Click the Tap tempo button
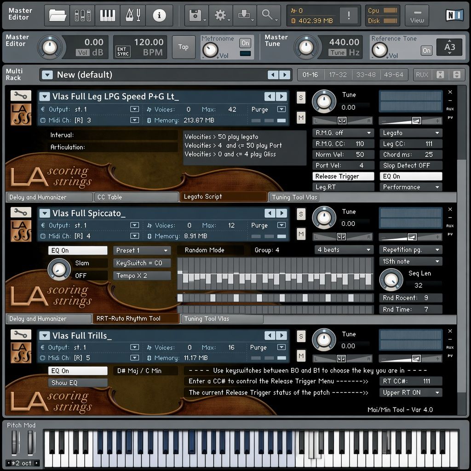The height and width of the screenshot is (471, 471). pyautogui.click(x=183, y=47)
